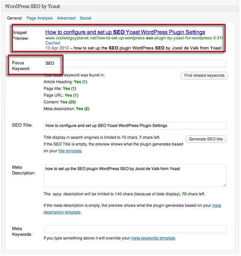Click the Meta Description label
Viewport: 241px width, 256px height.
click(x=23, y=170)
